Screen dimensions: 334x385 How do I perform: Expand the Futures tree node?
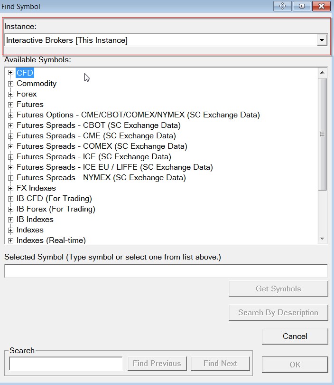[x=10, y=105]
